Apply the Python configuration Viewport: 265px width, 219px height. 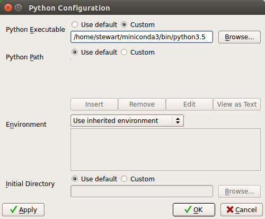tap(23, 210)
